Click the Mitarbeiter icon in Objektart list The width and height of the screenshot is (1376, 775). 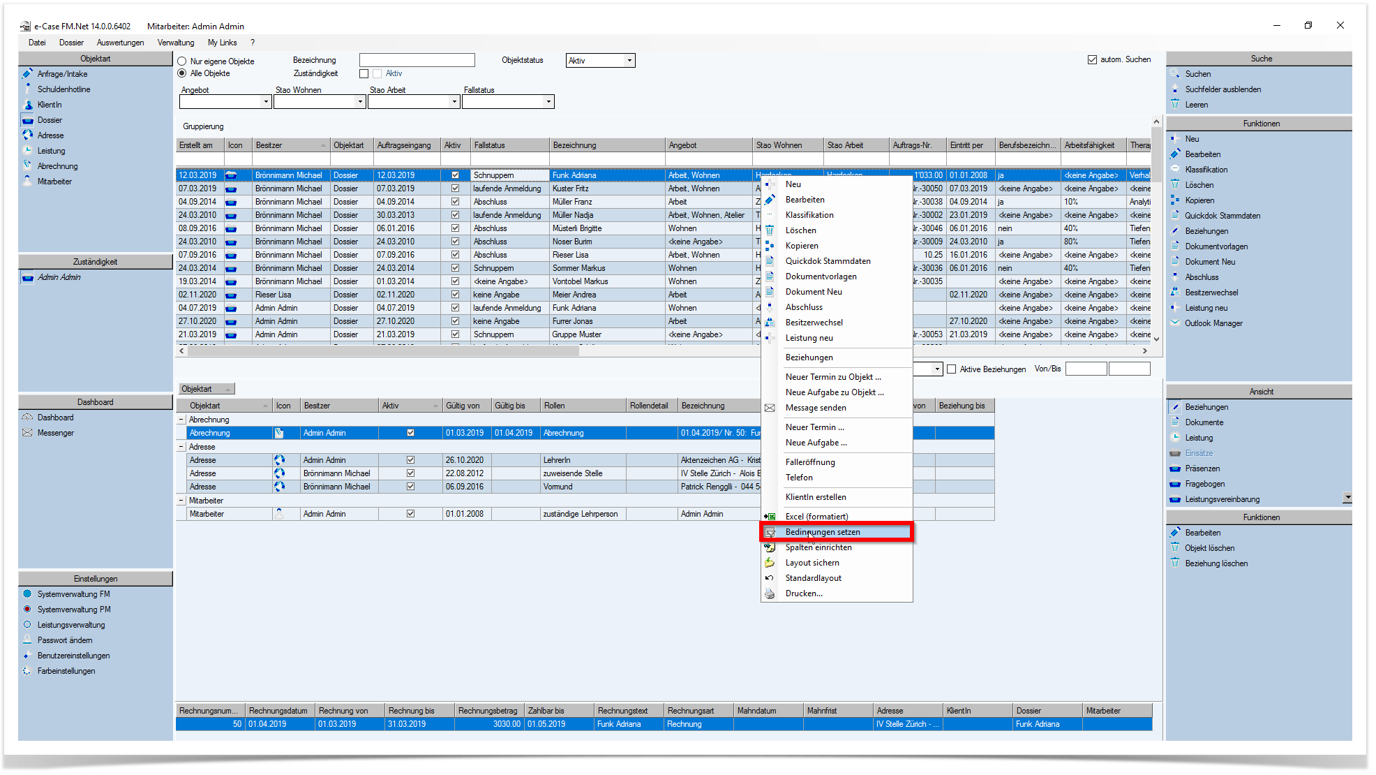click(x=27, y=181)
